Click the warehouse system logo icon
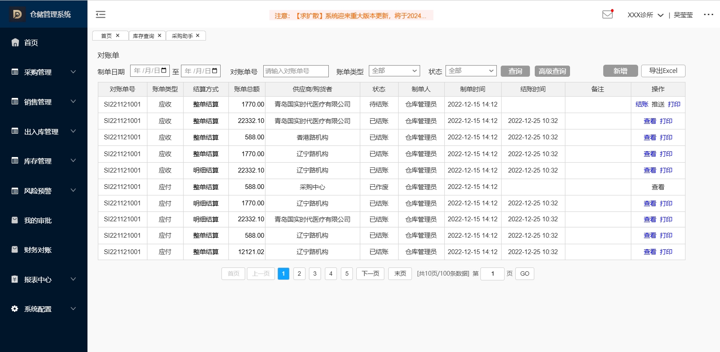 (17, 14)
